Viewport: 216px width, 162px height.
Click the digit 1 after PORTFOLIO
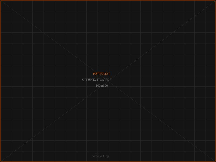(109, 74)
